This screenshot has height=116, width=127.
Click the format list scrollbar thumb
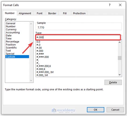(120, 58)
